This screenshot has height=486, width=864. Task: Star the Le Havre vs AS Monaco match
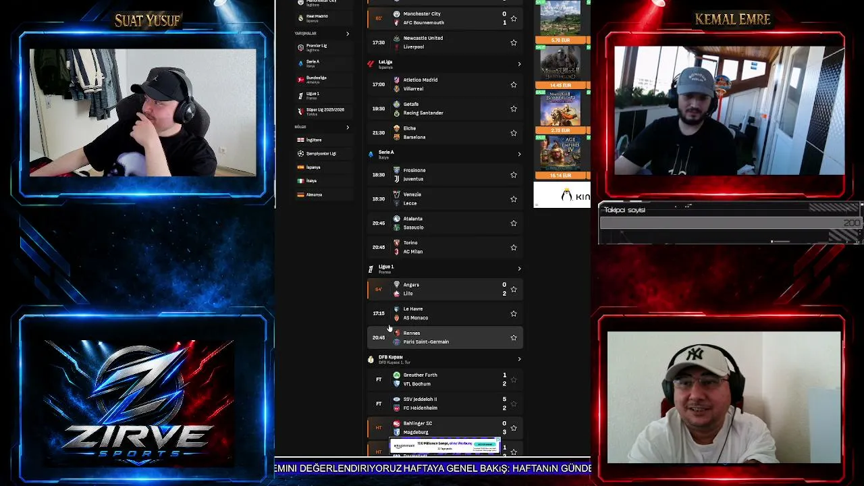pyautogui.click(x=514, y=314)
